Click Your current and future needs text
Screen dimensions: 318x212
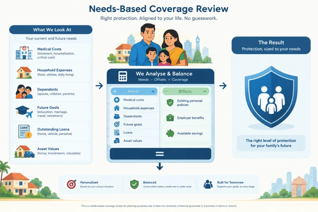point(51,38)
